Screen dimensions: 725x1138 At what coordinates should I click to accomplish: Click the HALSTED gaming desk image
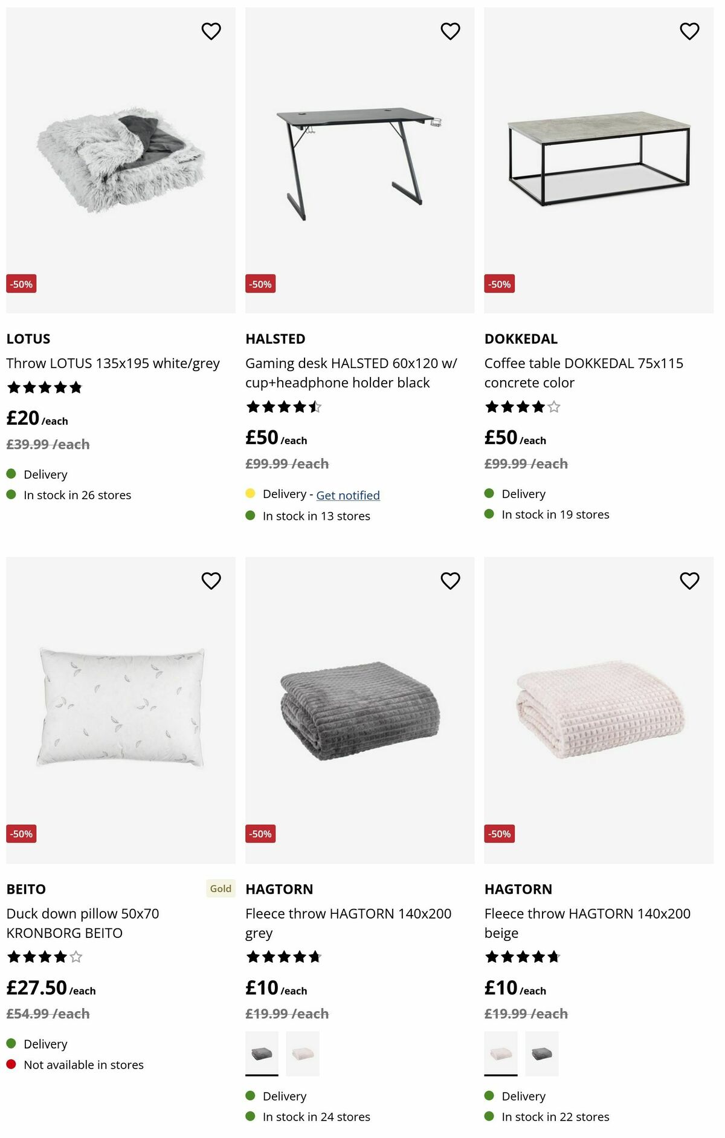359,160
